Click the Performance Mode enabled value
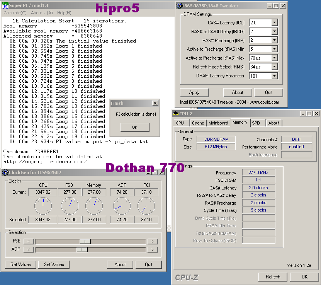This screenshot has width=321, height=285. 296,147
